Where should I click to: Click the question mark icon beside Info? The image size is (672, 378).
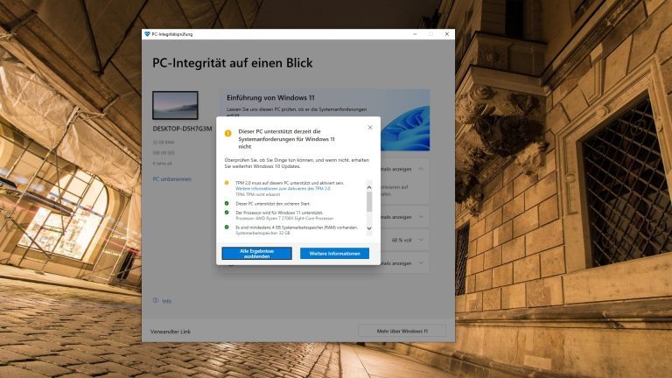156,300
